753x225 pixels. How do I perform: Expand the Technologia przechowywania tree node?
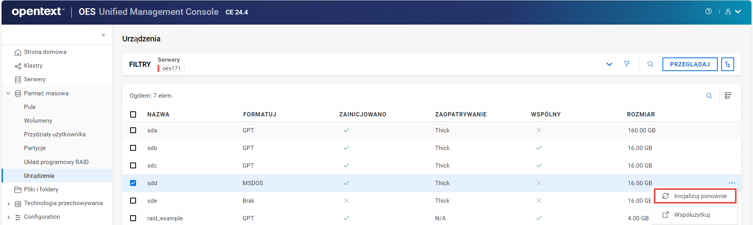click(9, 204)
